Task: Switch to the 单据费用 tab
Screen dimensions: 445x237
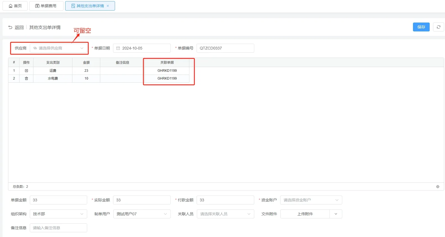Action: pos(46,6)
